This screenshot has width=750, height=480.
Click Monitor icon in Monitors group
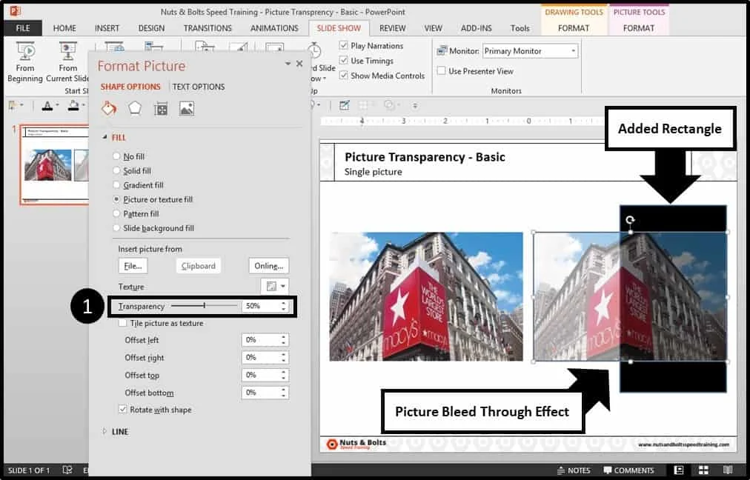tap(442, 50)
